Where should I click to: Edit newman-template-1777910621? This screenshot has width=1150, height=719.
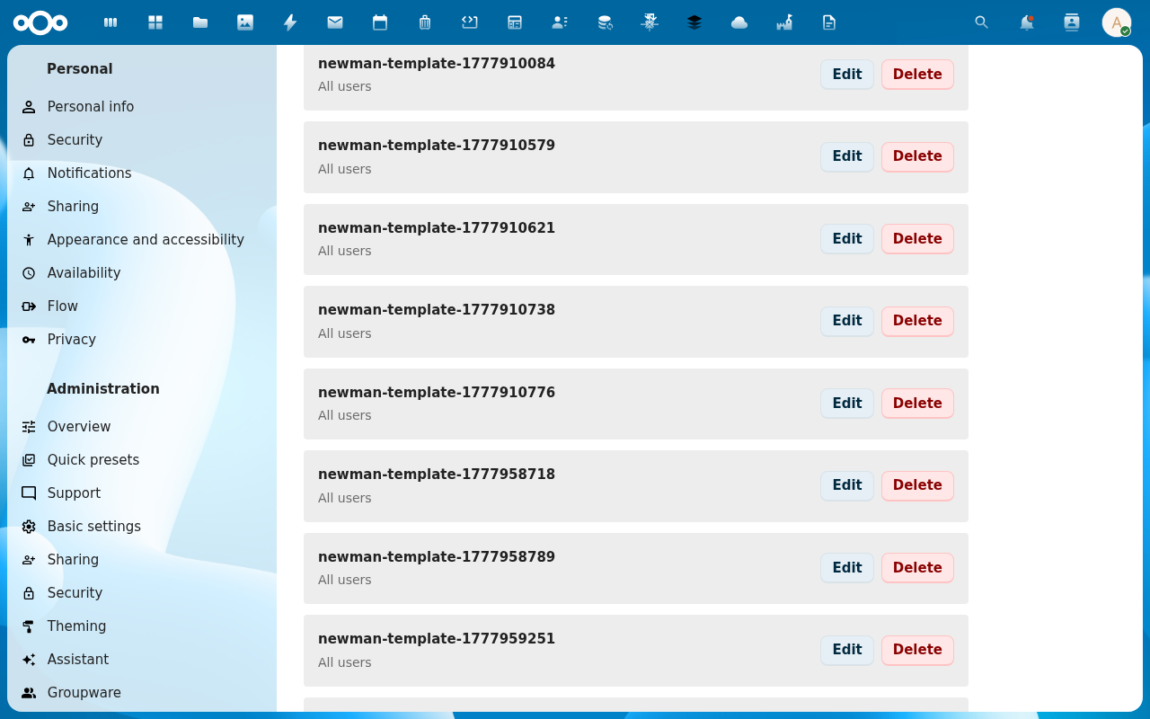[x=847, y=239]
